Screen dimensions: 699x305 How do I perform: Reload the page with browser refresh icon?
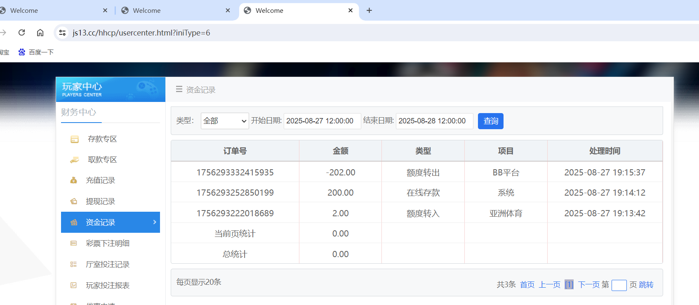[22, 33]
